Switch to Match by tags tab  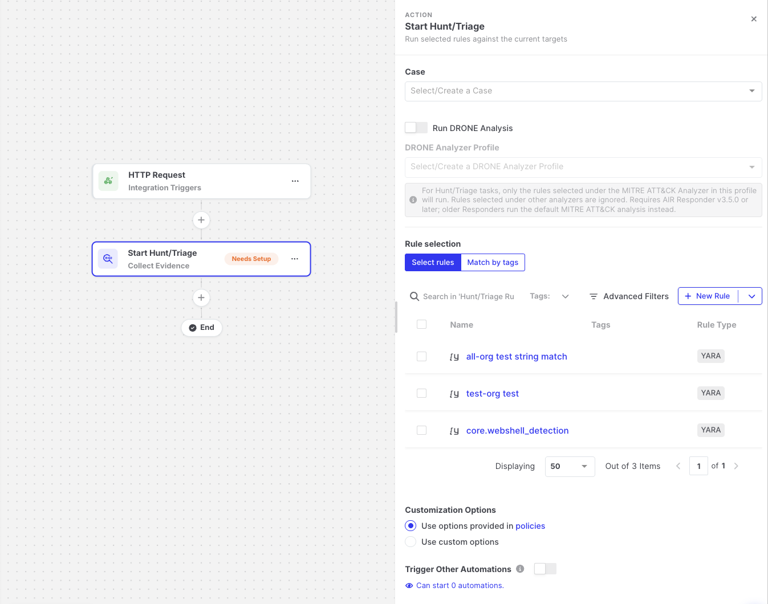(x=493, y=263)
